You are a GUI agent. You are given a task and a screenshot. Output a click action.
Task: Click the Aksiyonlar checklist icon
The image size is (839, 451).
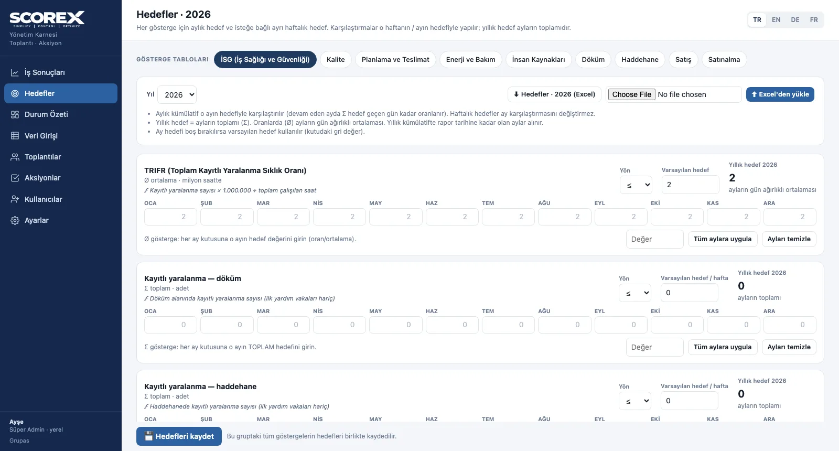[x=15, y=178]
